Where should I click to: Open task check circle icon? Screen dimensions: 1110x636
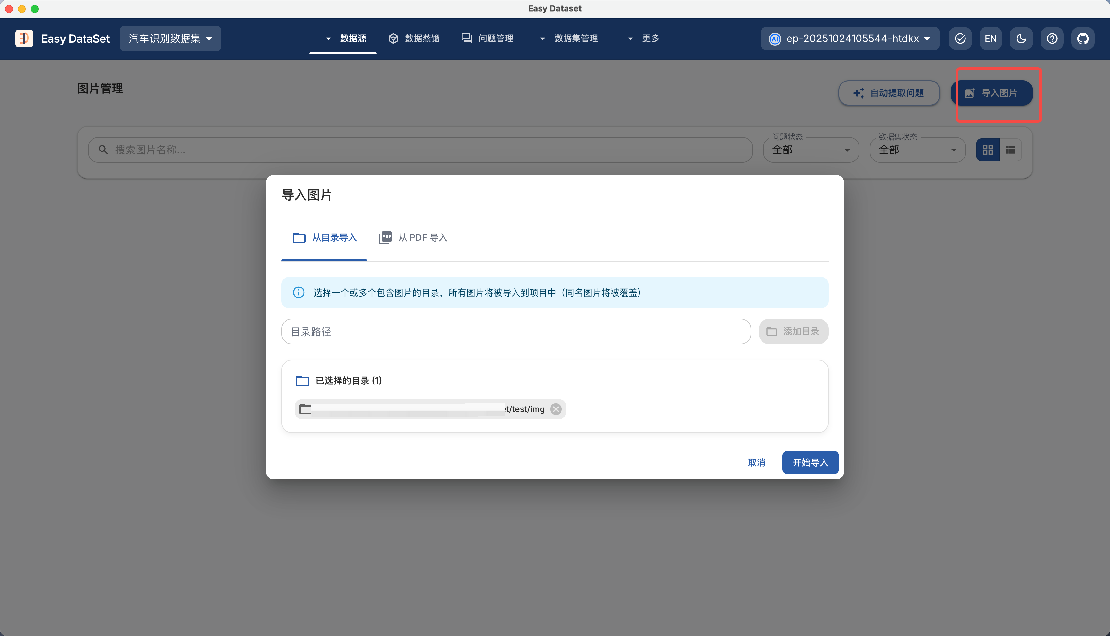[x=960, y=39]
